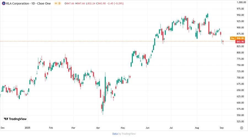Click the 800.00 price axis label
The height and width of the screenshot is (137, 248).
(240, 53)
